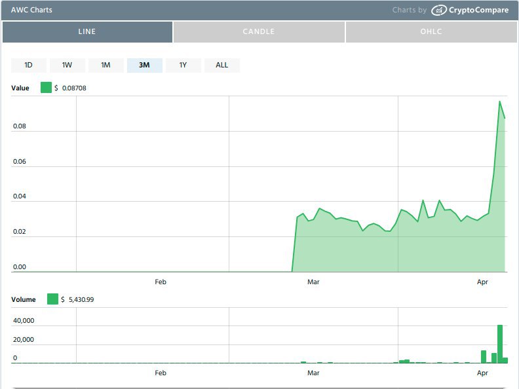Click the 0.08 price axis label

pyautogui.click(x=20, y=126)
